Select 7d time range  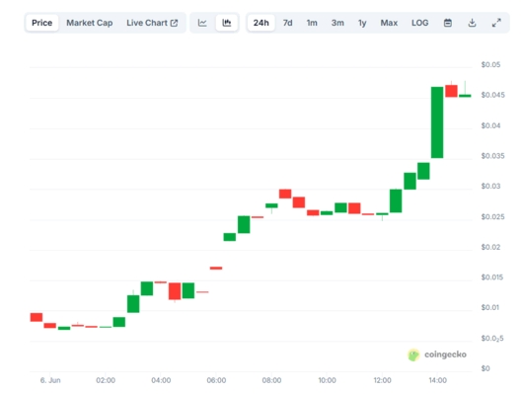point(288,23)
